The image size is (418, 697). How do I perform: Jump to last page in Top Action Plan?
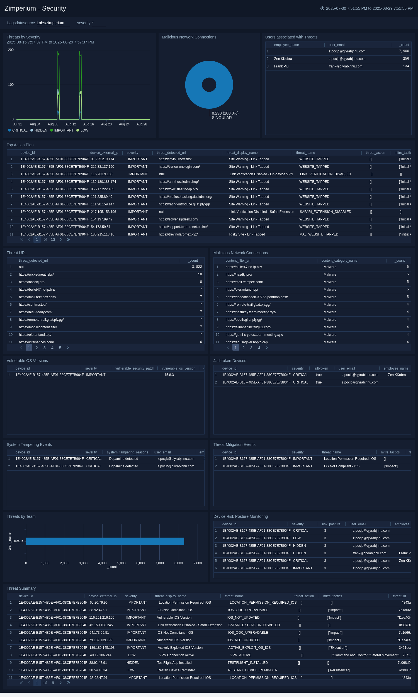coord(69,239)
